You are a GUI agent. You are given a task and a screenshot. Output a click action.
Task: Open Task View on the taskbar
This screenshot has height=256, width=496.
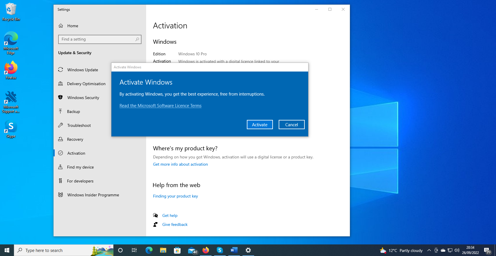(x=134, y=250)
